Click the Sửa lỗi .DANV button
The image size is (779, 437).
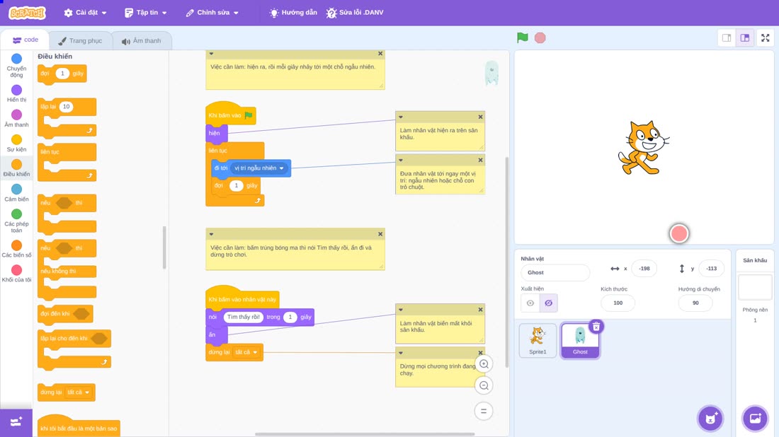(x=355, y=13)
